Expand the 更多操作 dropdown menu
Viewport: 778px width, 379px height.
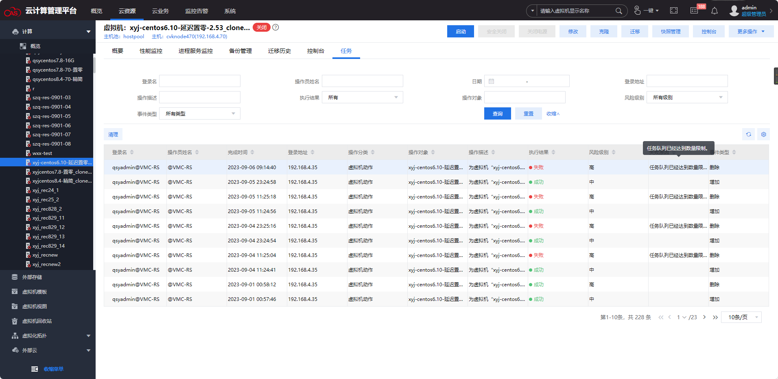coord(751,32)
